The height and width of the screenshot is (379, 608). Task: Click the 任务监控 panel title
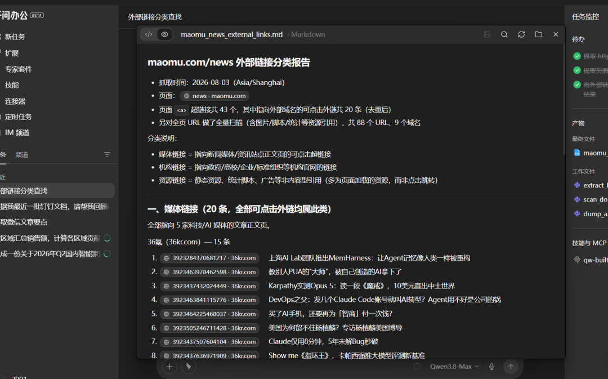[585, 17]
